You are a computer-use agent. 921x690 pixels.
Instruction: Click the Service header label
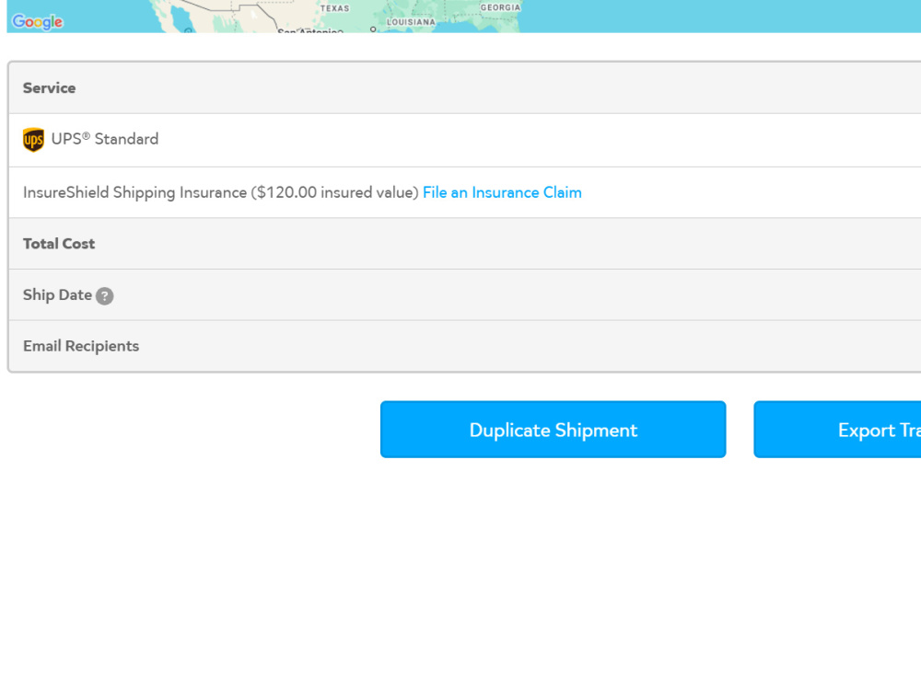[x=50, y=88]
